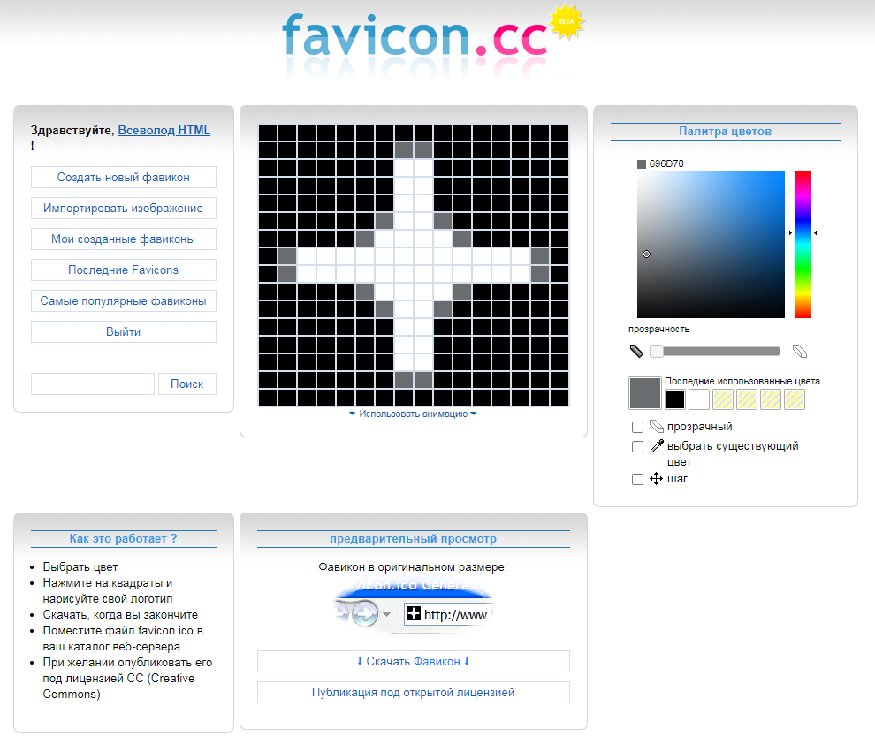Select the current gray color swatch
This screenshot has width=875, height=737.
[x=645, y=393]
